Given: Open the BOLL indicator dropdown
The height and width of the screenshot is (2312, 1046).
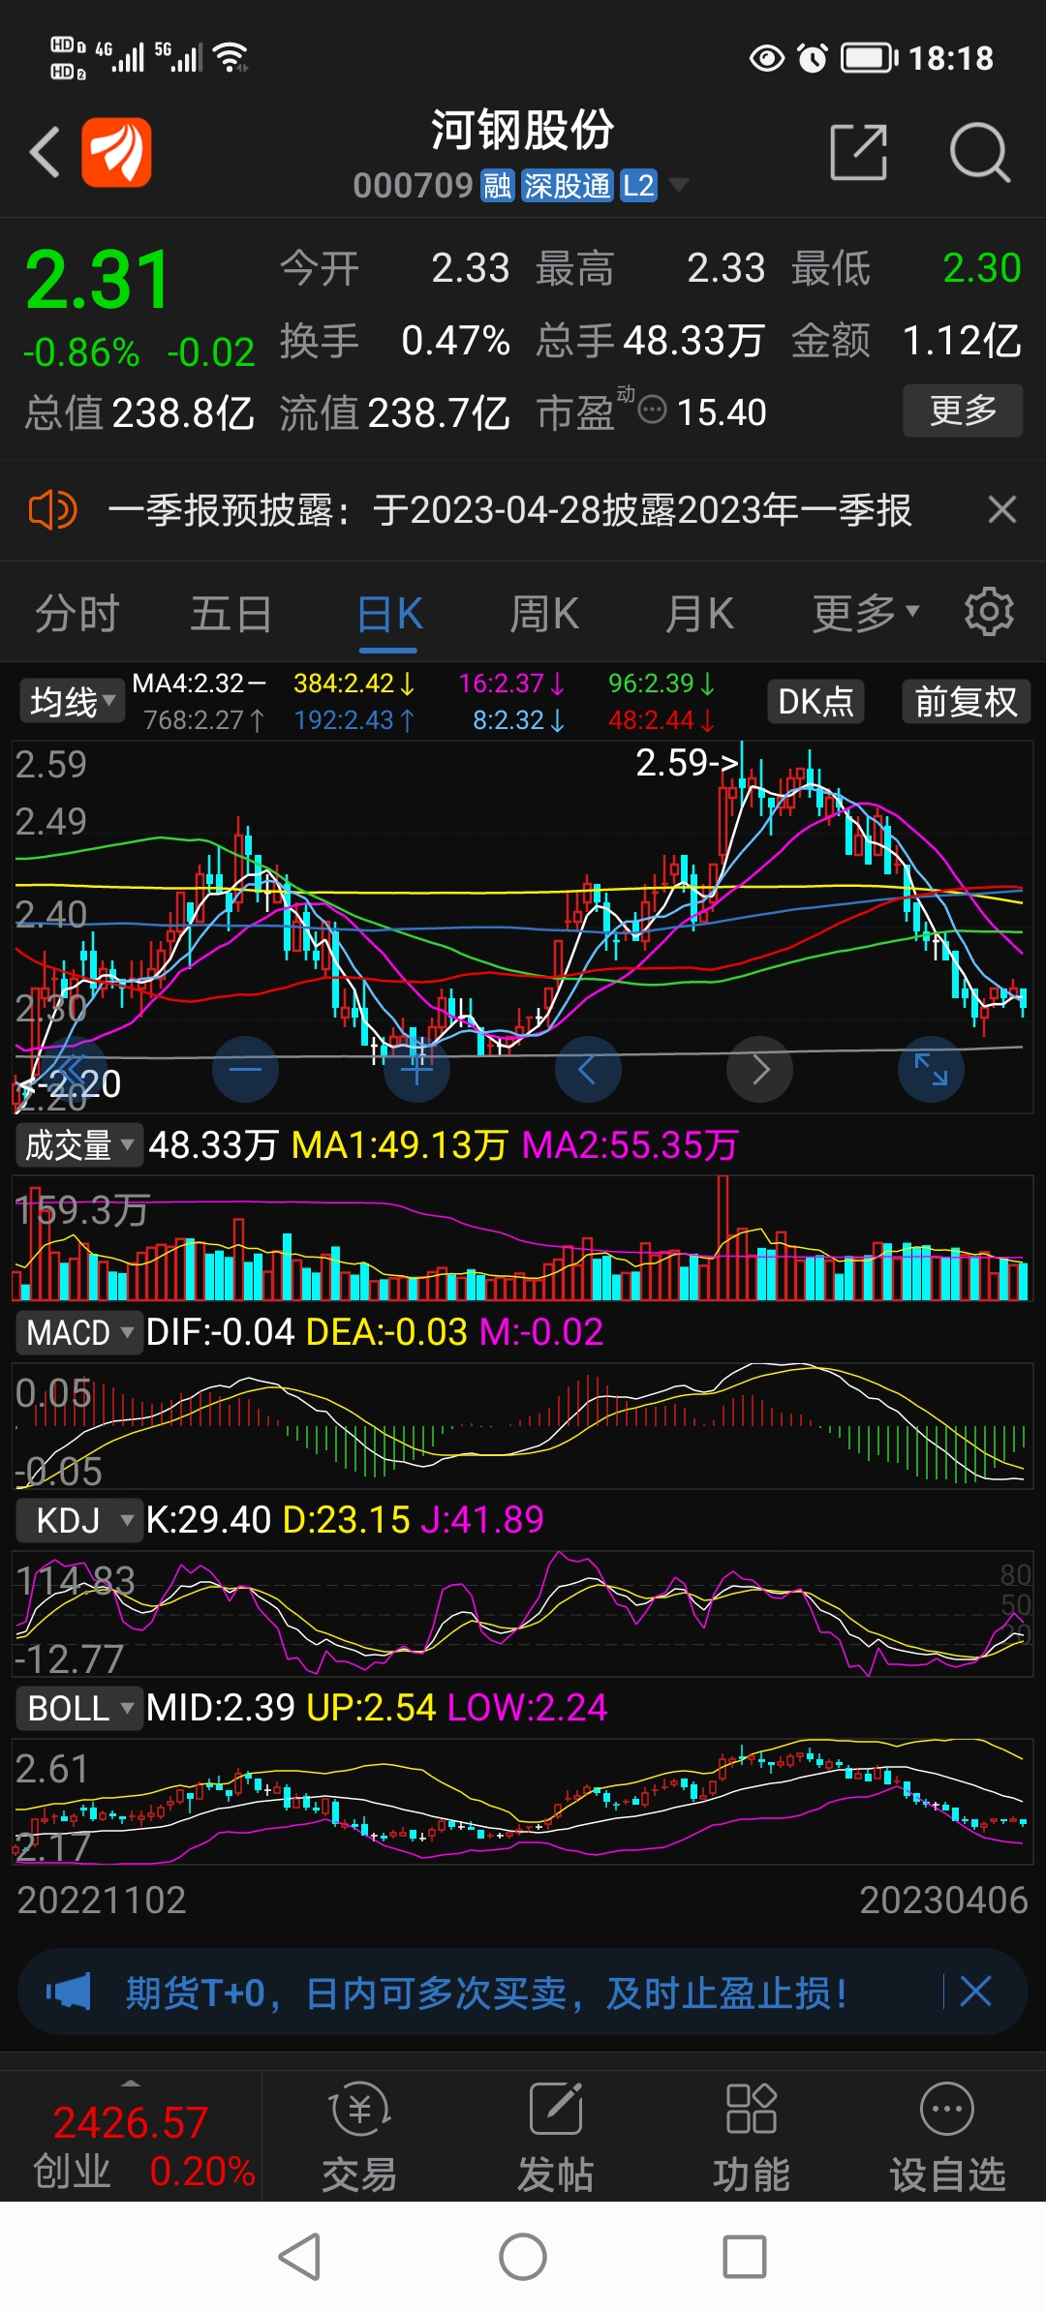Looking at the screenshot, I should (79, 1708).
